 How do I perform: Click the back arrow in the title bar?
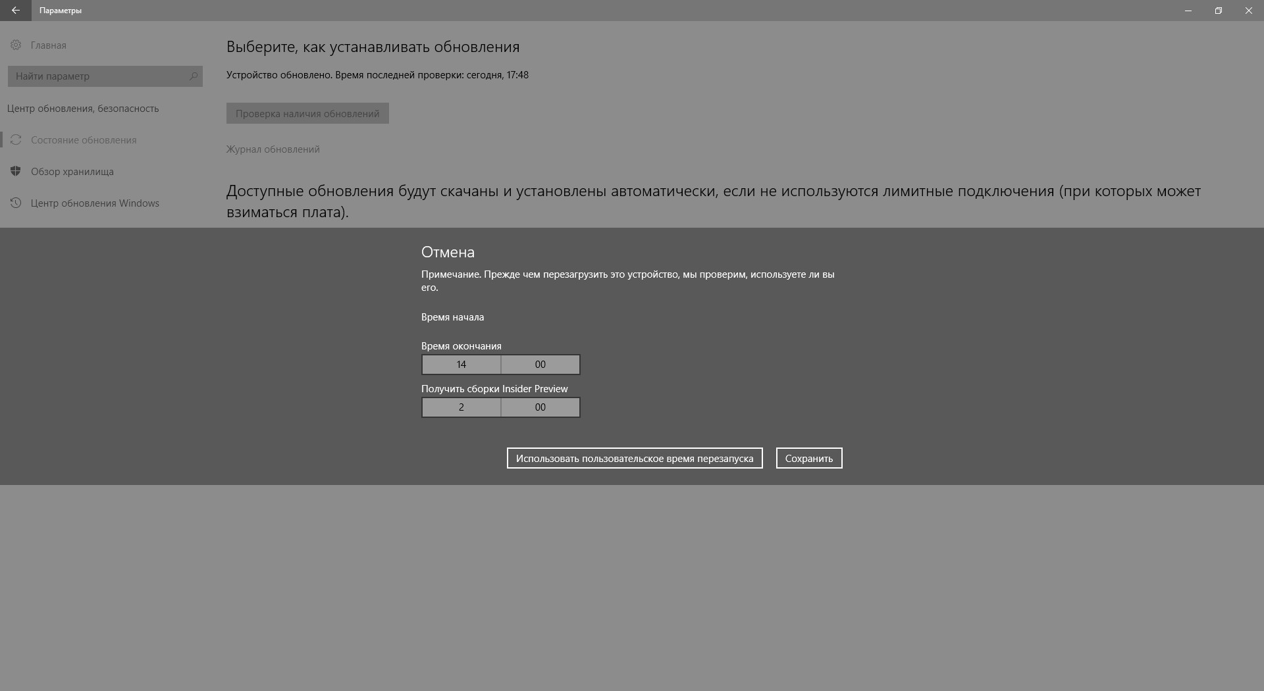click(16, 11)
